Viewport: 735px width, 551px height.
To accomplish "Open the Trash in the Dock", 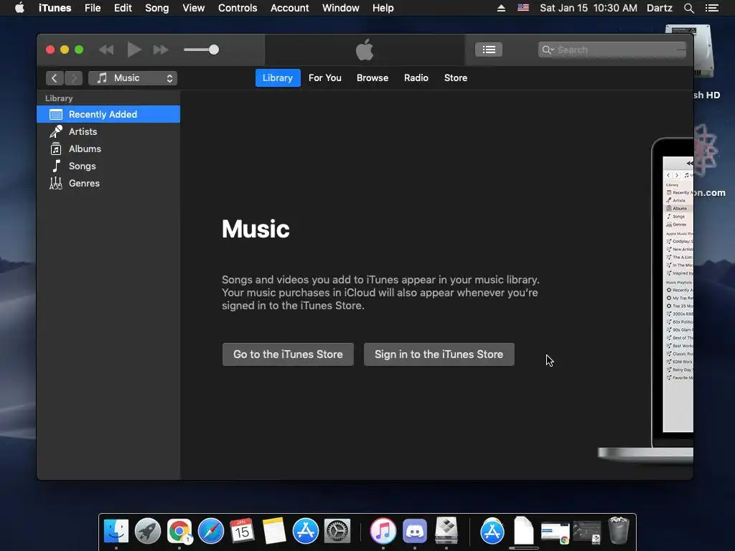I will (x=618, y=530).
